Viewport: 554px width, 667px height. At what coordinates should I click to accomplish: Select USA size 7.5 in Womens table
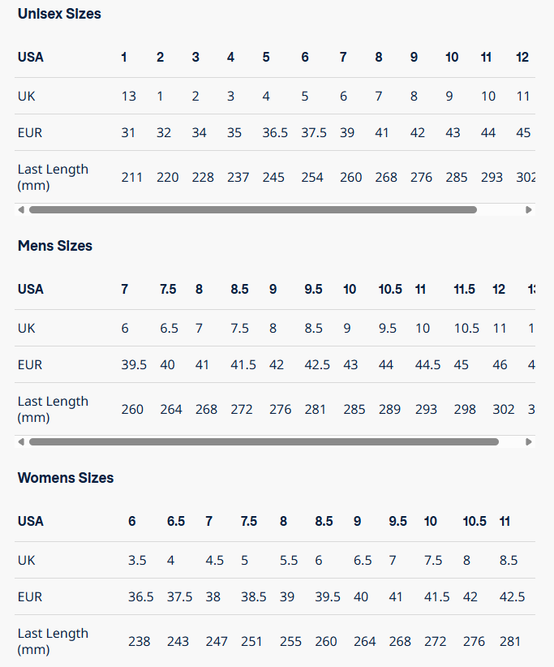[x=249, y=521]
